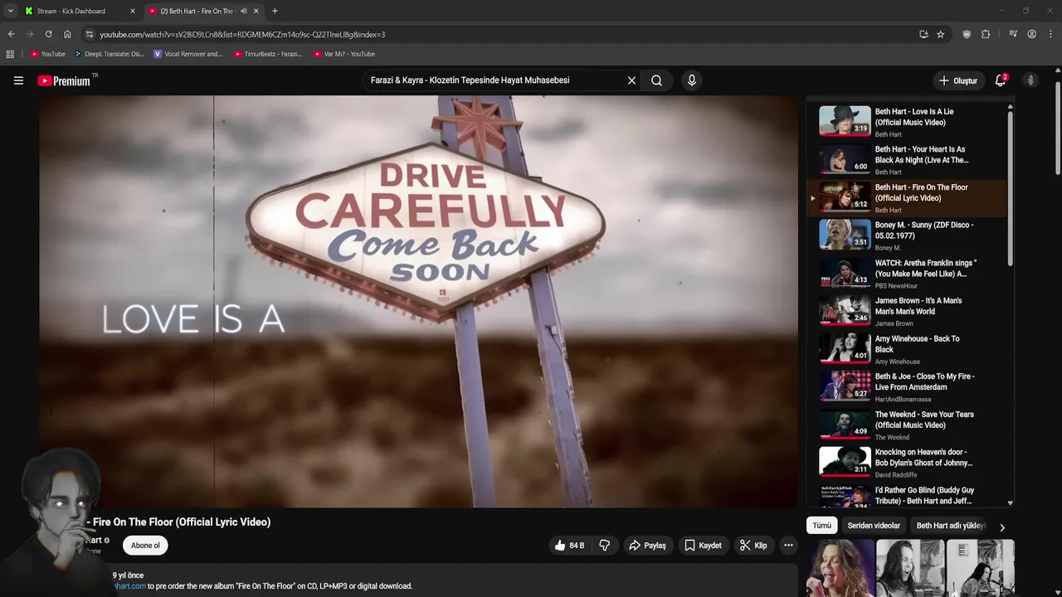Create a clip with Klip
Image resolution: width=1062 pixels, height=597 pixels.
click(753, 546)
